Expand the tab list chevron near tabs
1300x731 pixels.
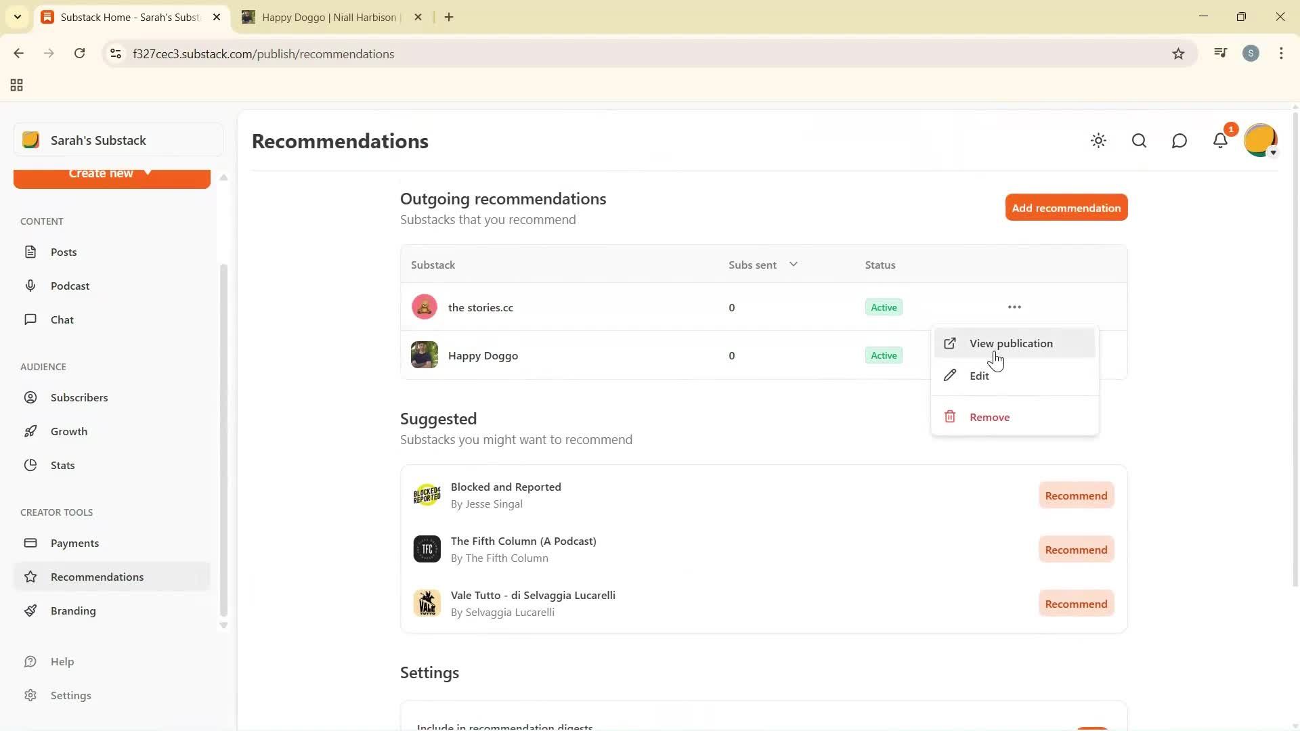click(x=18, y=17)
